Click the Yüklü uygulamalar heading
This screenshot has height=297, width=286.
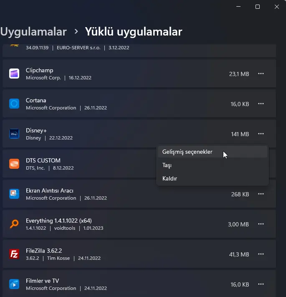click(134, 32)
